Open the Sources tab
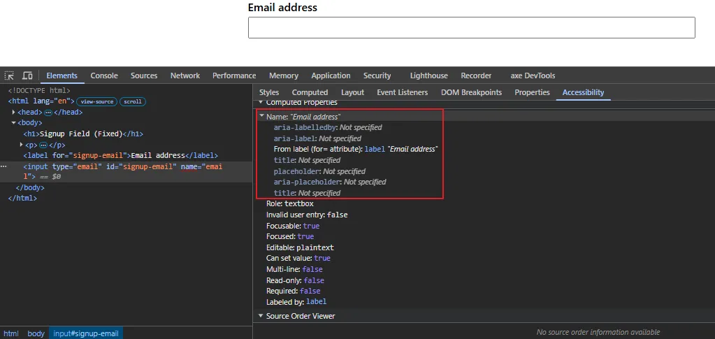This screenshot has width=715, height=339. [x=144, y=75]
